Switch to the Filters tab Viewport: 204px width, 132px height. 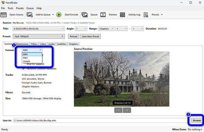click(x=34, y=44)
